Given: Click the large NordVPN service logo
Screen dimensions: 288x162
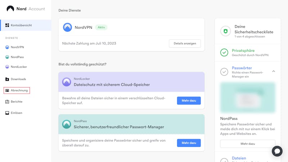Looking at the screenshot, I should click(x=67, y=27).
